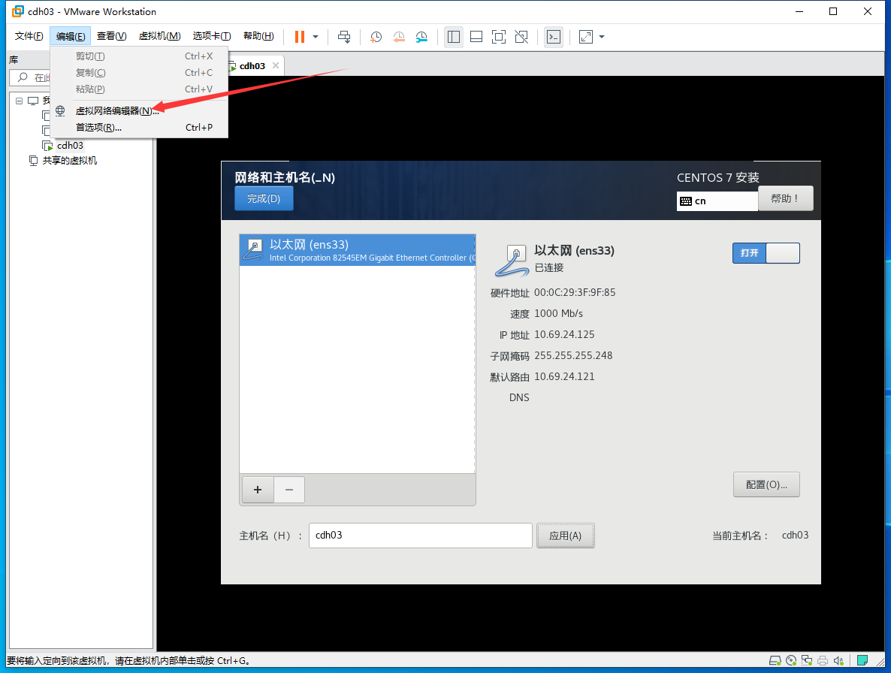
Task: Select 虚拟网络编辑器 from the Edit menu
Action: pyautogui.click(x=116, y=110)
